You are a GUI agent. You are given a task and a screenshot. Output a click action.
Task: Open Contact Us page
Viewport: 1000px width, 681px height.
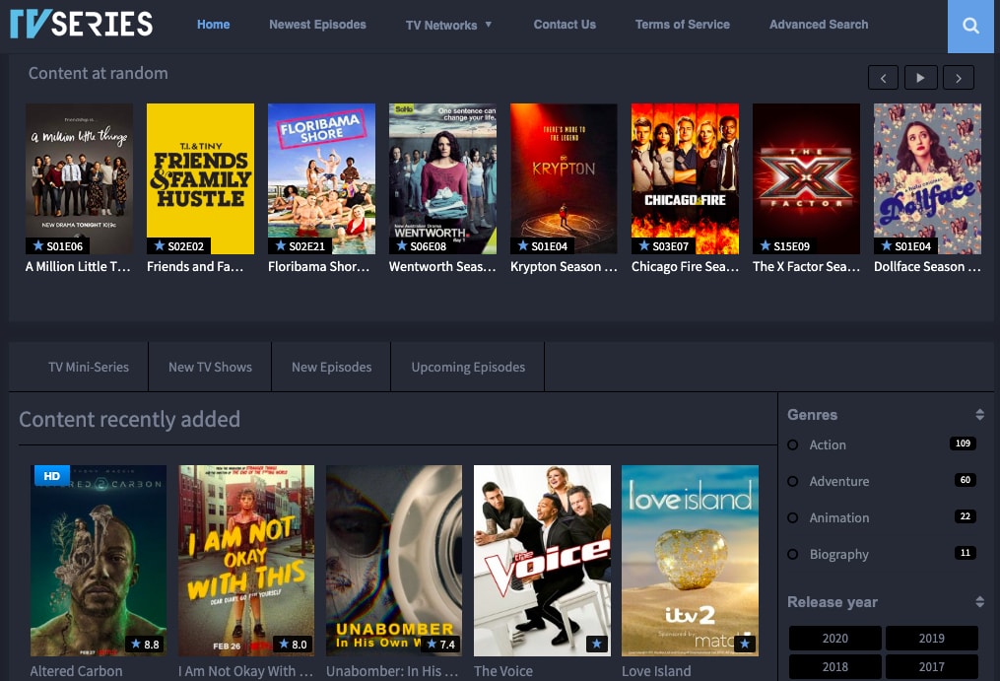click(565, 25)
